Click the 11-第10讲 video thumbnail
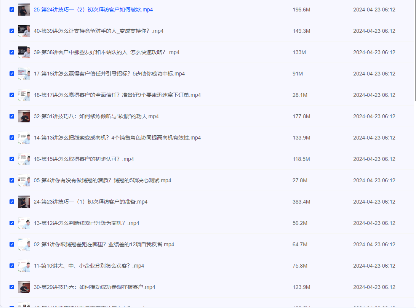416x308 pixels. [x=24, y=266]
